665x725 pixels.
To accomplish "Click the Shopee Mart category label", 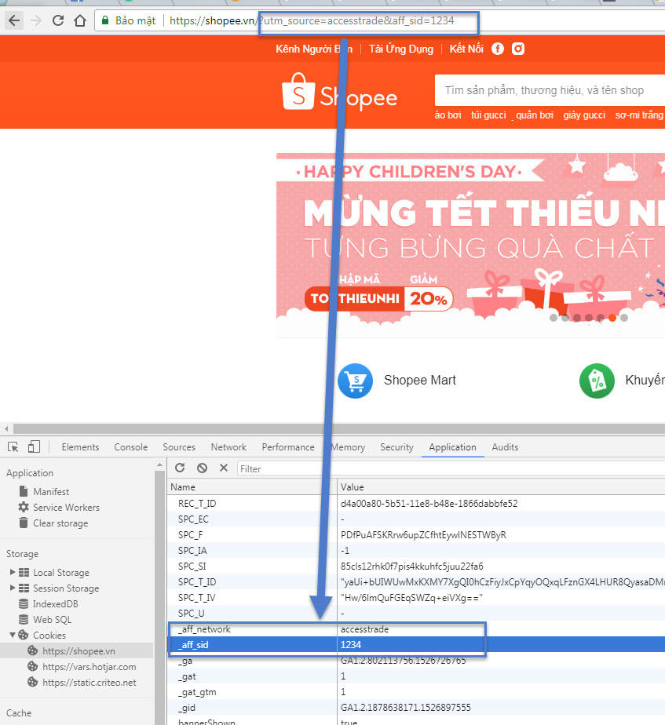I will pyautogui.click(x=420, y=380).
